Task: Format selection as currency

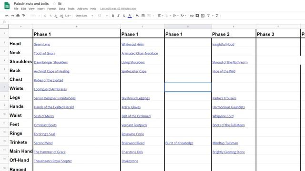Action: (x=45, y=16)
